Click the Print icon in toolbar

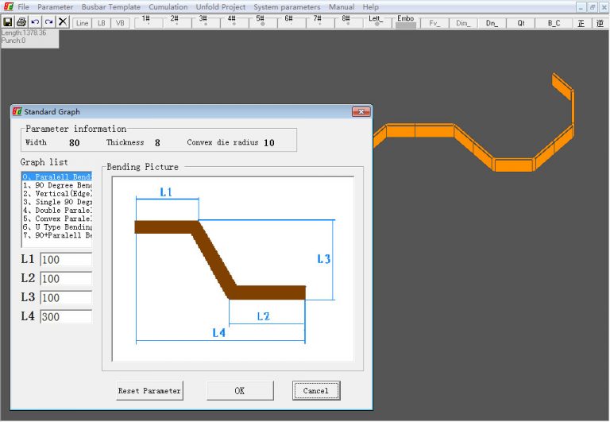point(21,22)
